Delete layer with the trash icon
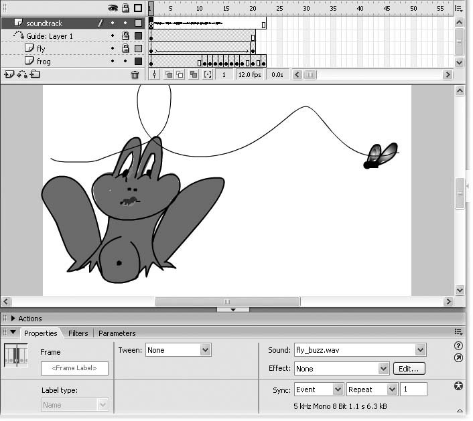473x421 pixels. point(135,75)
